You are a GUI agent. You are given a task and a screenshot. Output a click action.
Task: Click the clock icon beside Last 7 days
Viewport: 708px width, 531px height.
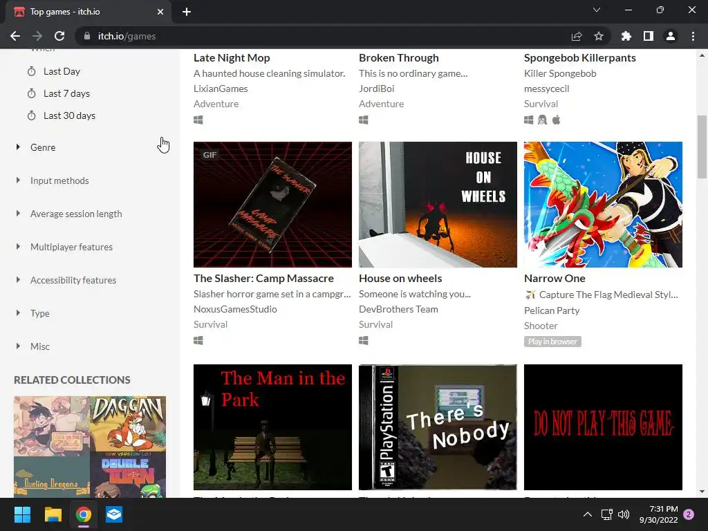coord(32,93)
